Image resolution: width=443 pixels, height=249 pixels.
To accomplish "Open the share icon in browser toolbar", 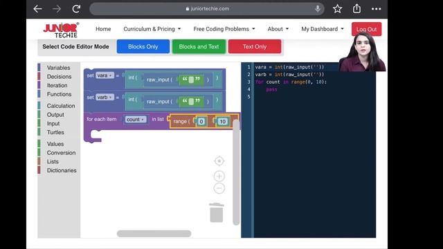I will (357, 8).
